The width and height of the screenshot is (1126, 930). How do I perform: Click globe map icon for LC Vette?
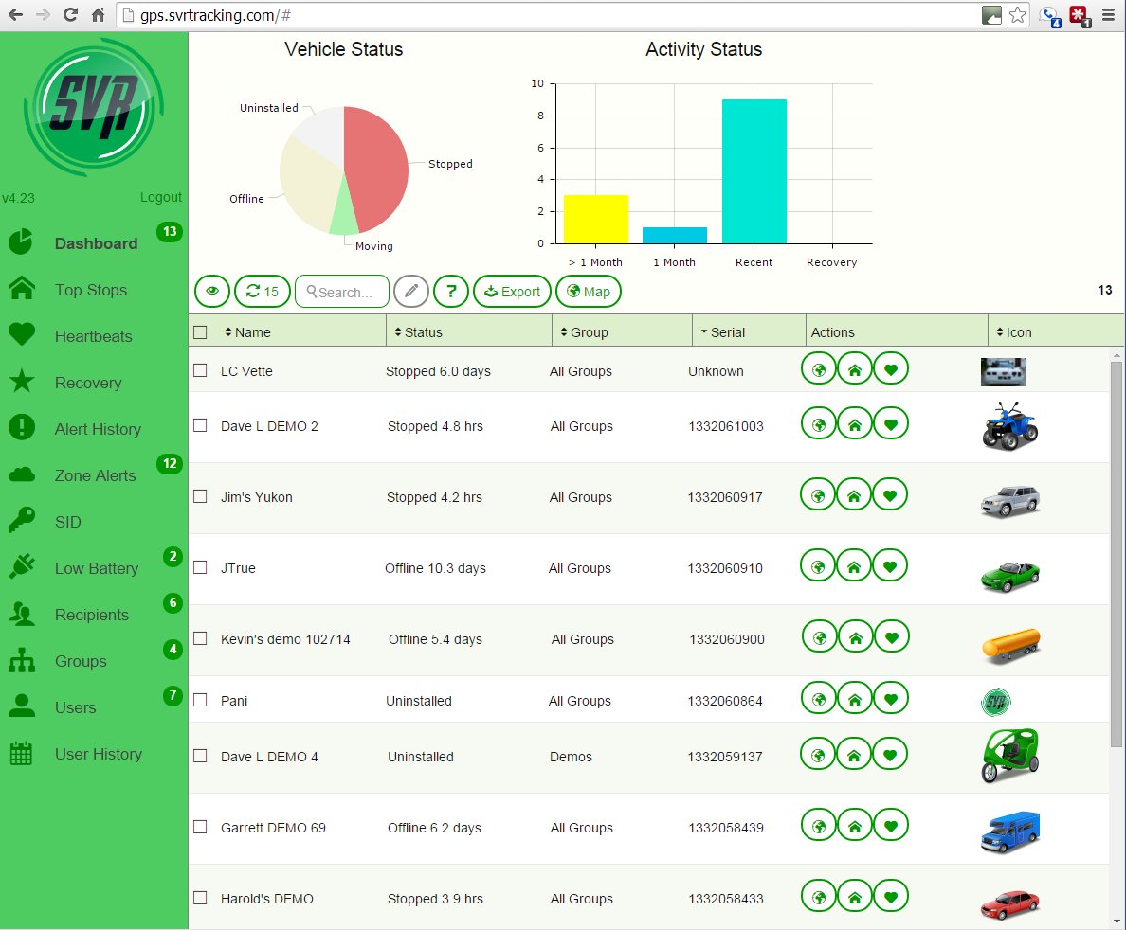[x=819, y=369]
